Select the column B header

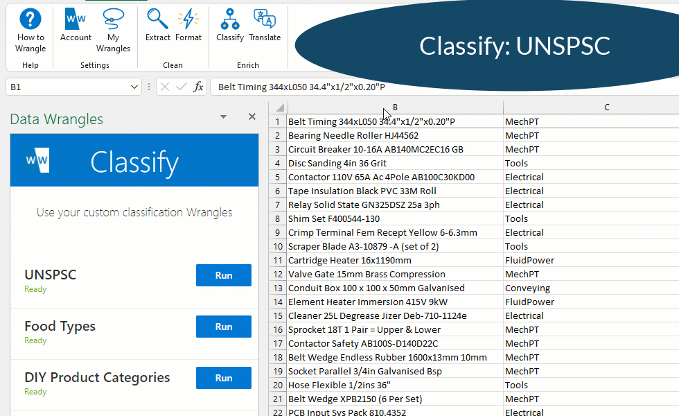pyautogui.click(x=395, y=107)
